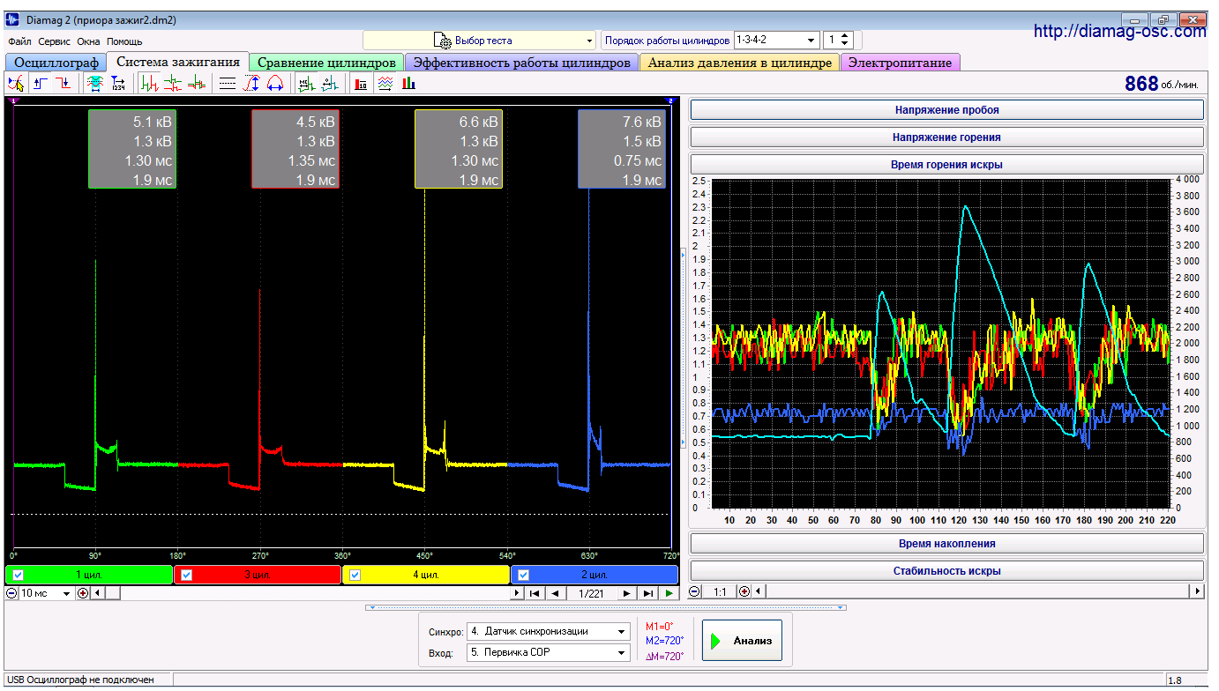The image size is (1219, 691).
Task: Zoom out oscillogram time scale minus icon
Action: click(12, 593)
